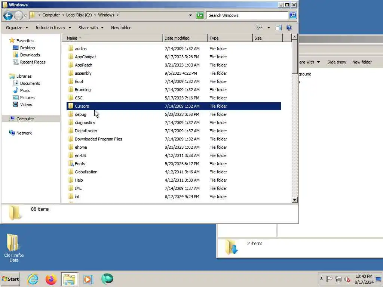
Task: Select Downloaded Program Files folder
Action: (98, 139)
